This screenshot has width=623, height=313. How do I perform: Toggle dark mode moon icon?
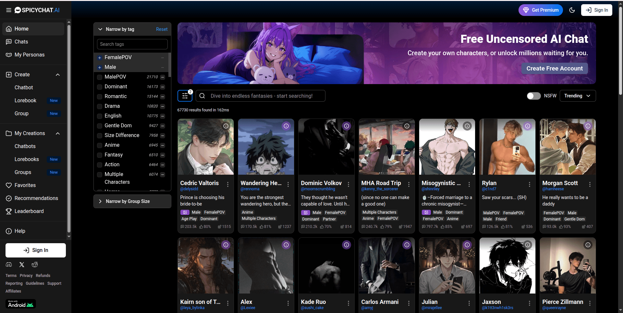coord(572,10)
